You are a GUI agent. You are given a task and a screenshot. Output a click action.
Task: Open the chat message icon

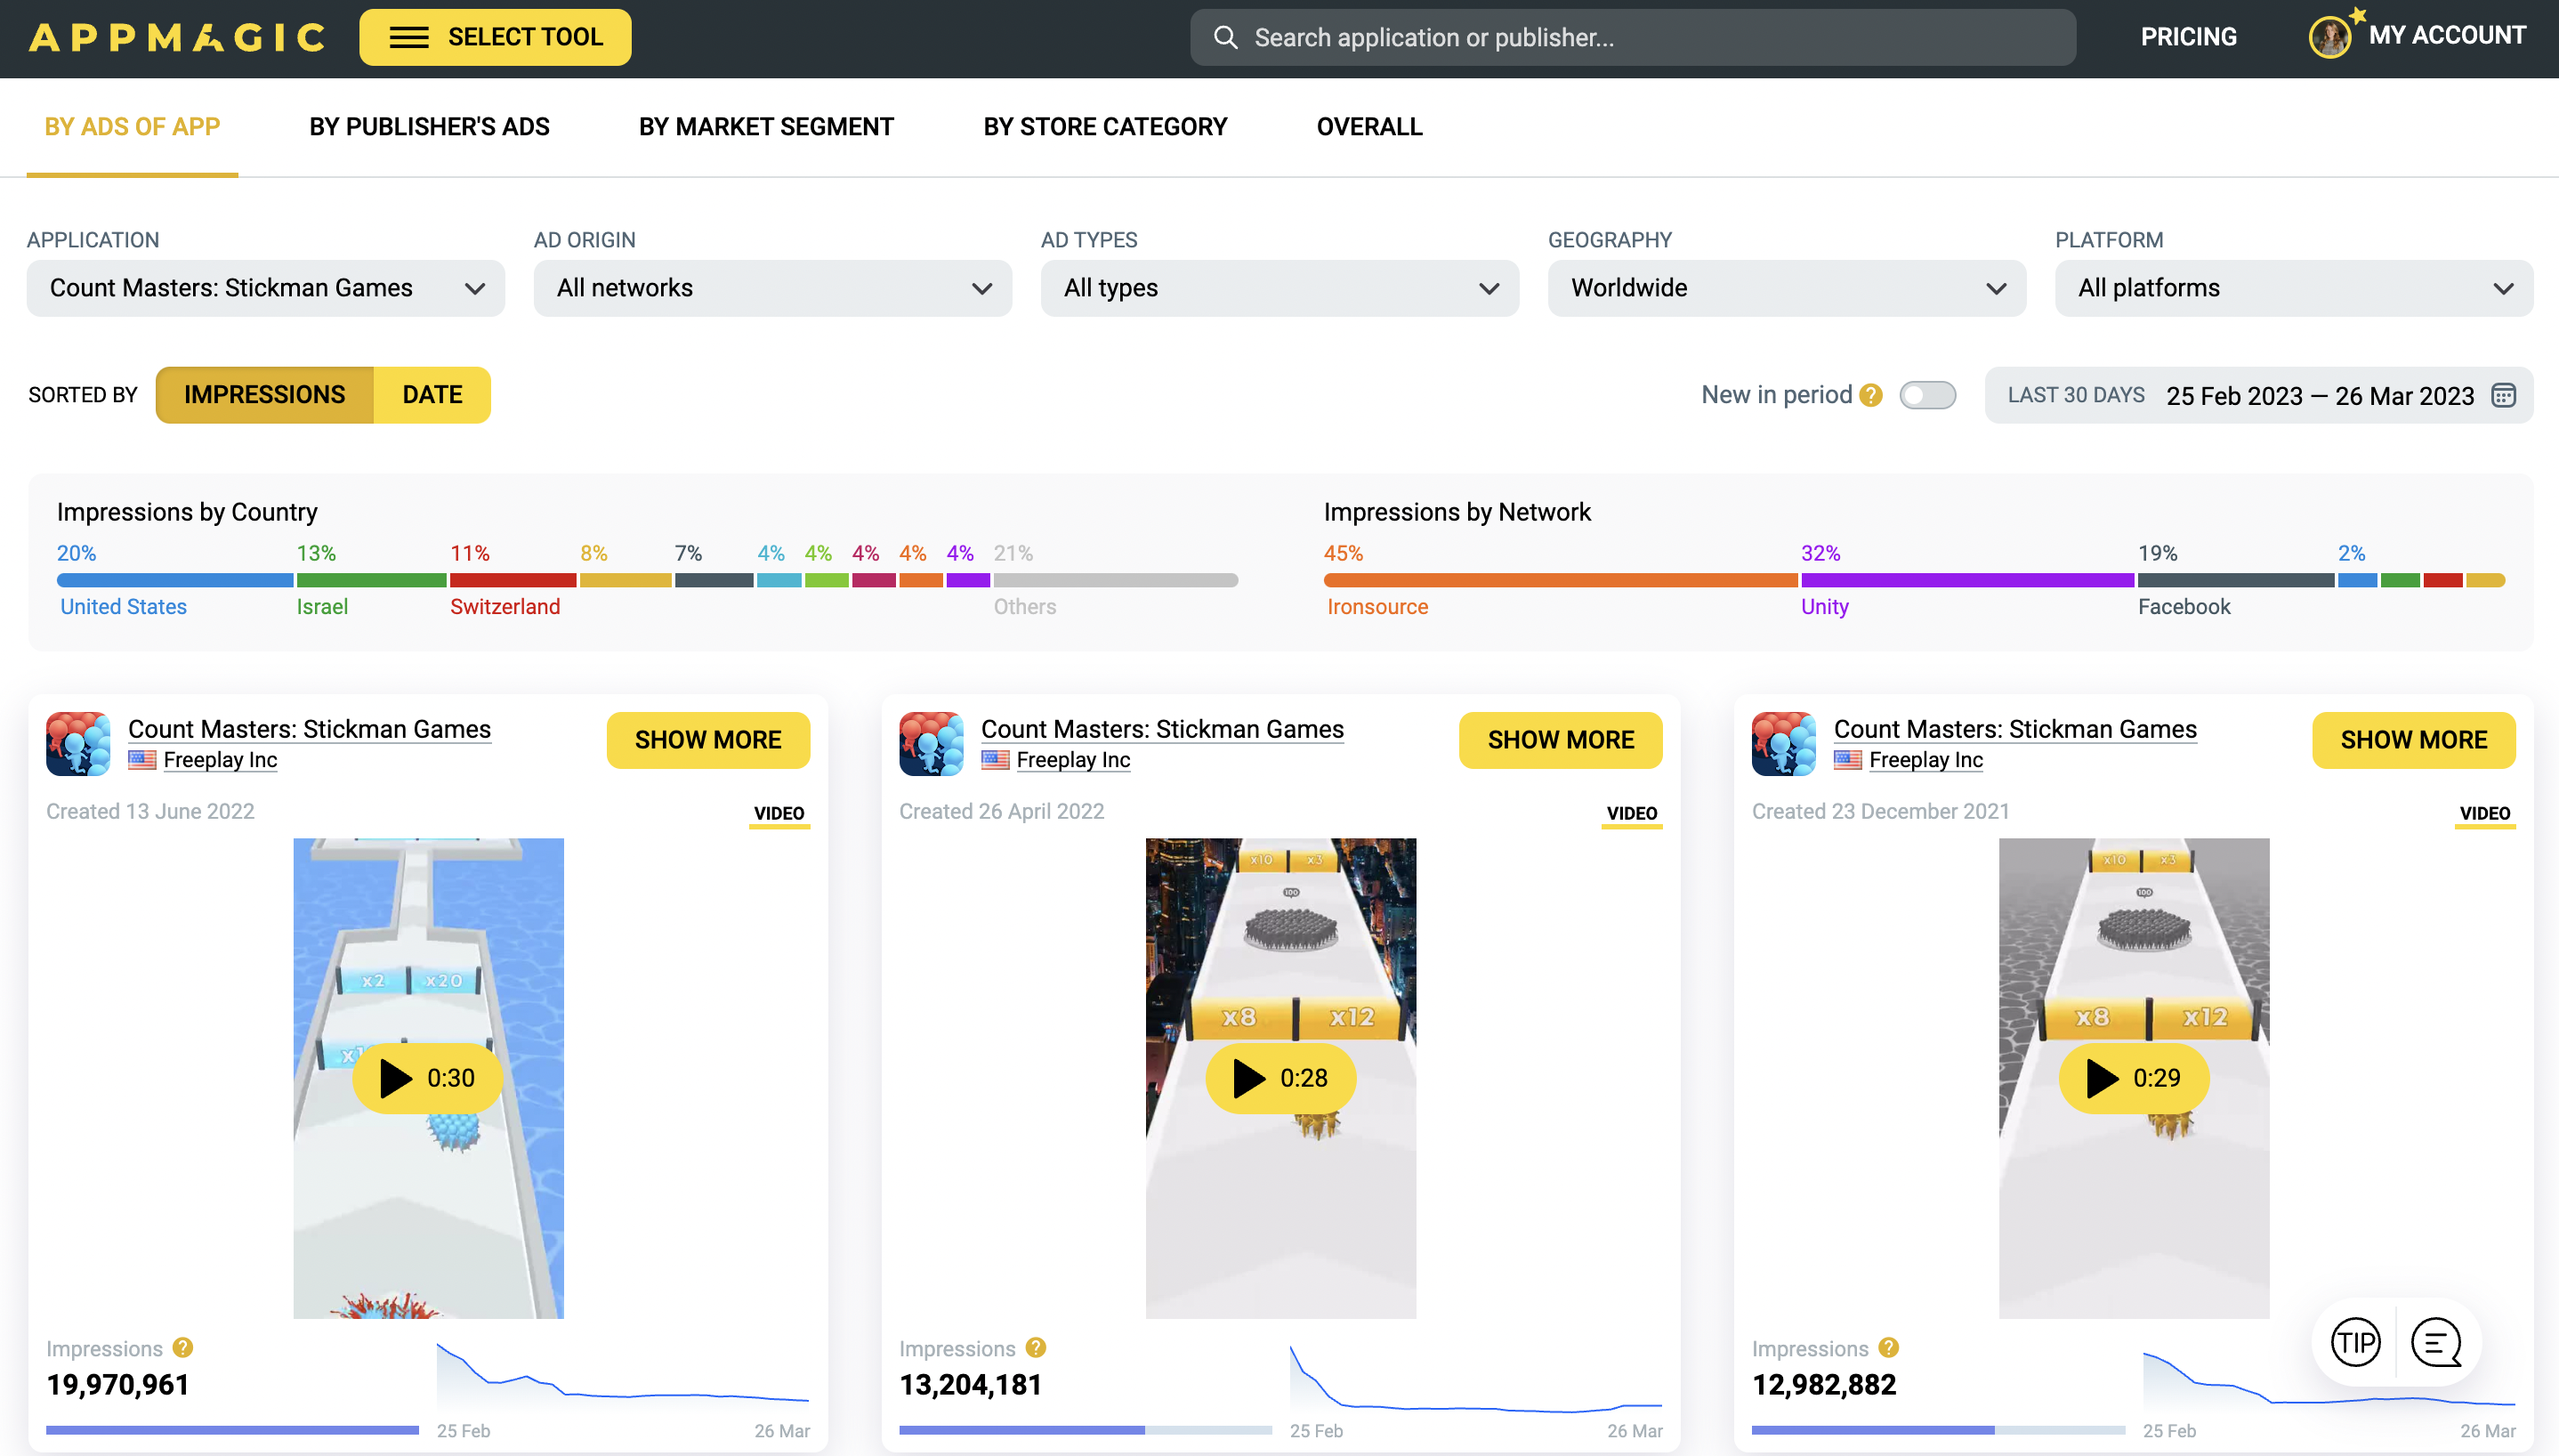(2436, 1342)
